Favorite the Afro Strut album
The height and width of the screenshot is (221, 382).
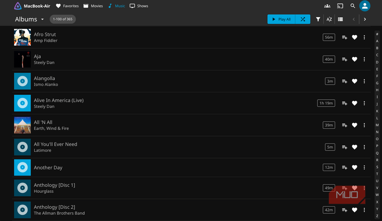[354, 37]
